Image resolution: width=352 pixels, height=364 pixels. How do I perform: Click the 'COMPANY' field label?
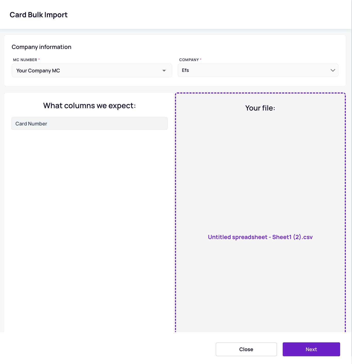point(189,60)
